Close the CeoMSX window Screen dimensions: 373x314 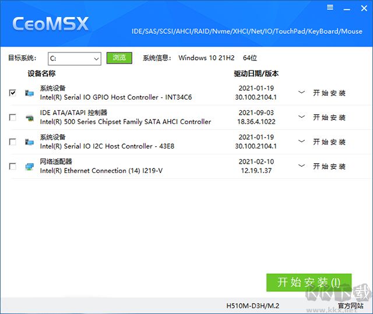pyautogui.click(x=364, y=8)
